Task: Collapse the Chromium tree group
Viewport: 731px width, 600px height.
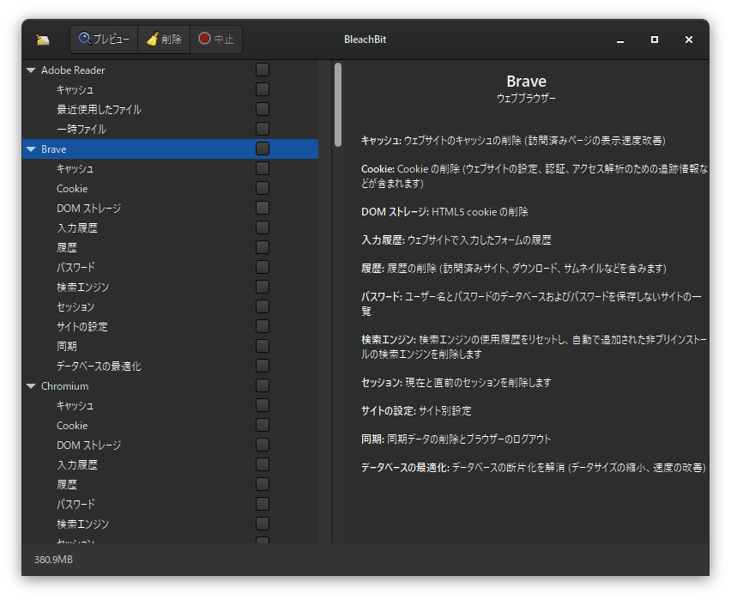Action: [x=31, y=386]
